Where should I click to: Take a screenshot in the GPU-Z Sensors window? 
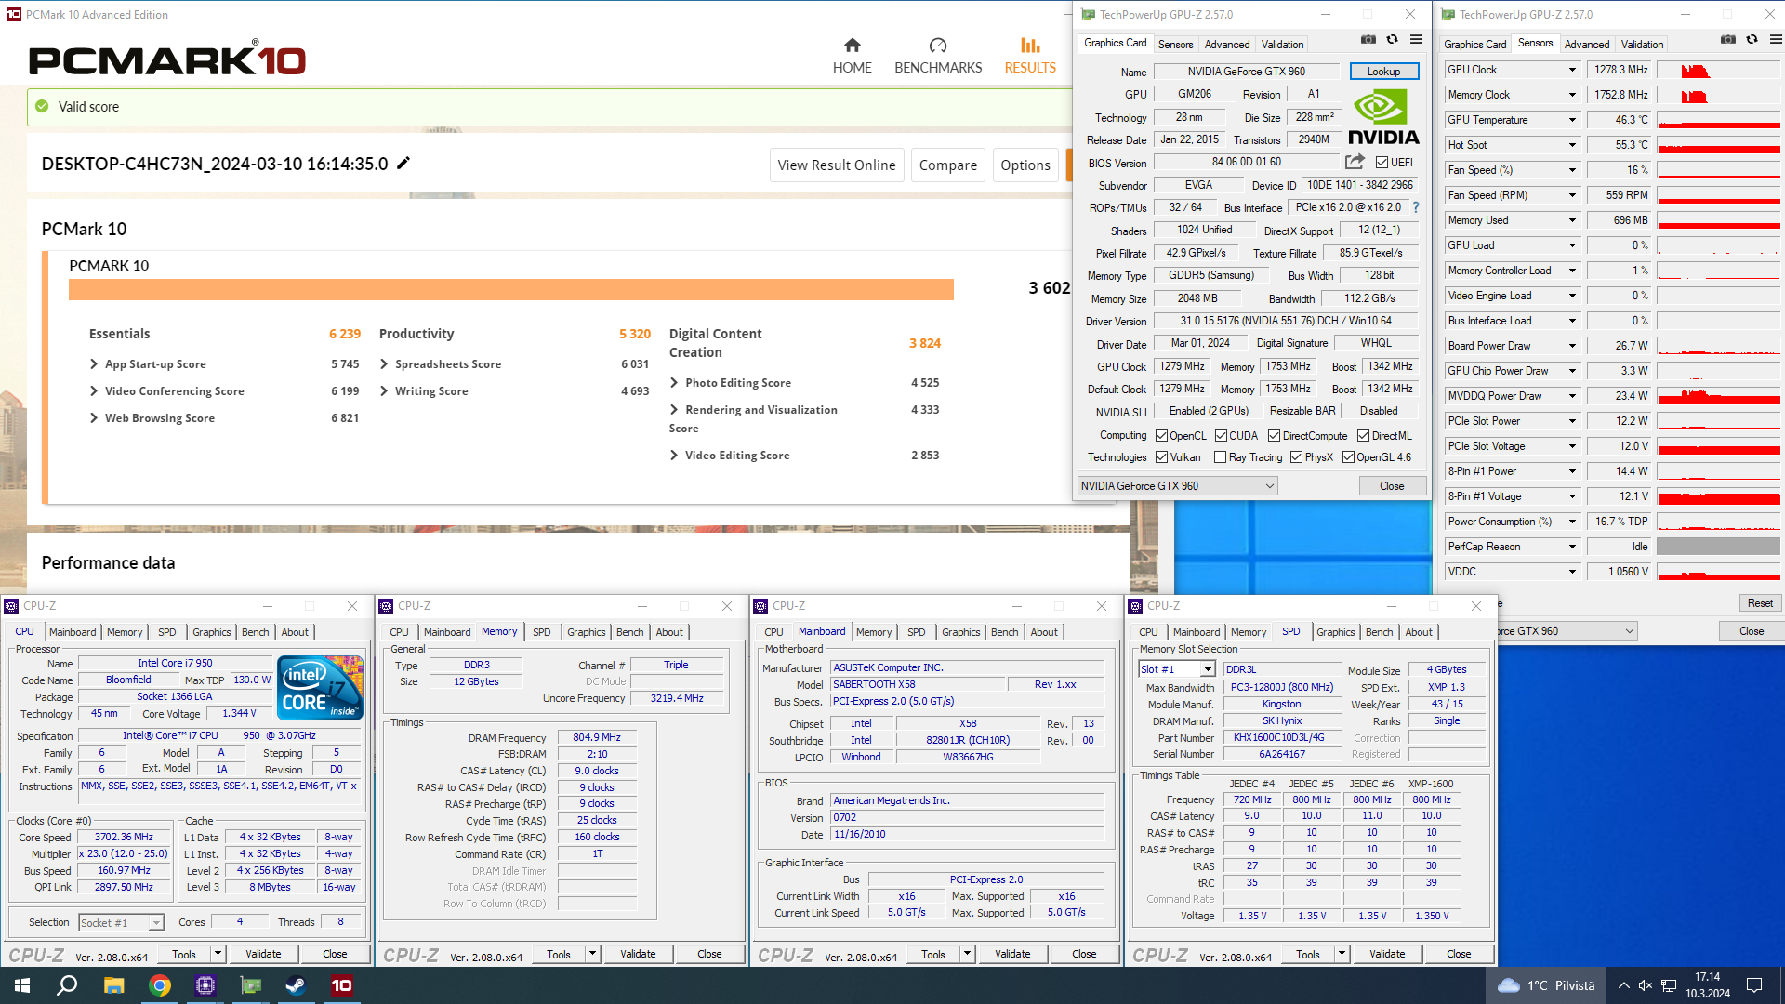(x=1727, y=40)
